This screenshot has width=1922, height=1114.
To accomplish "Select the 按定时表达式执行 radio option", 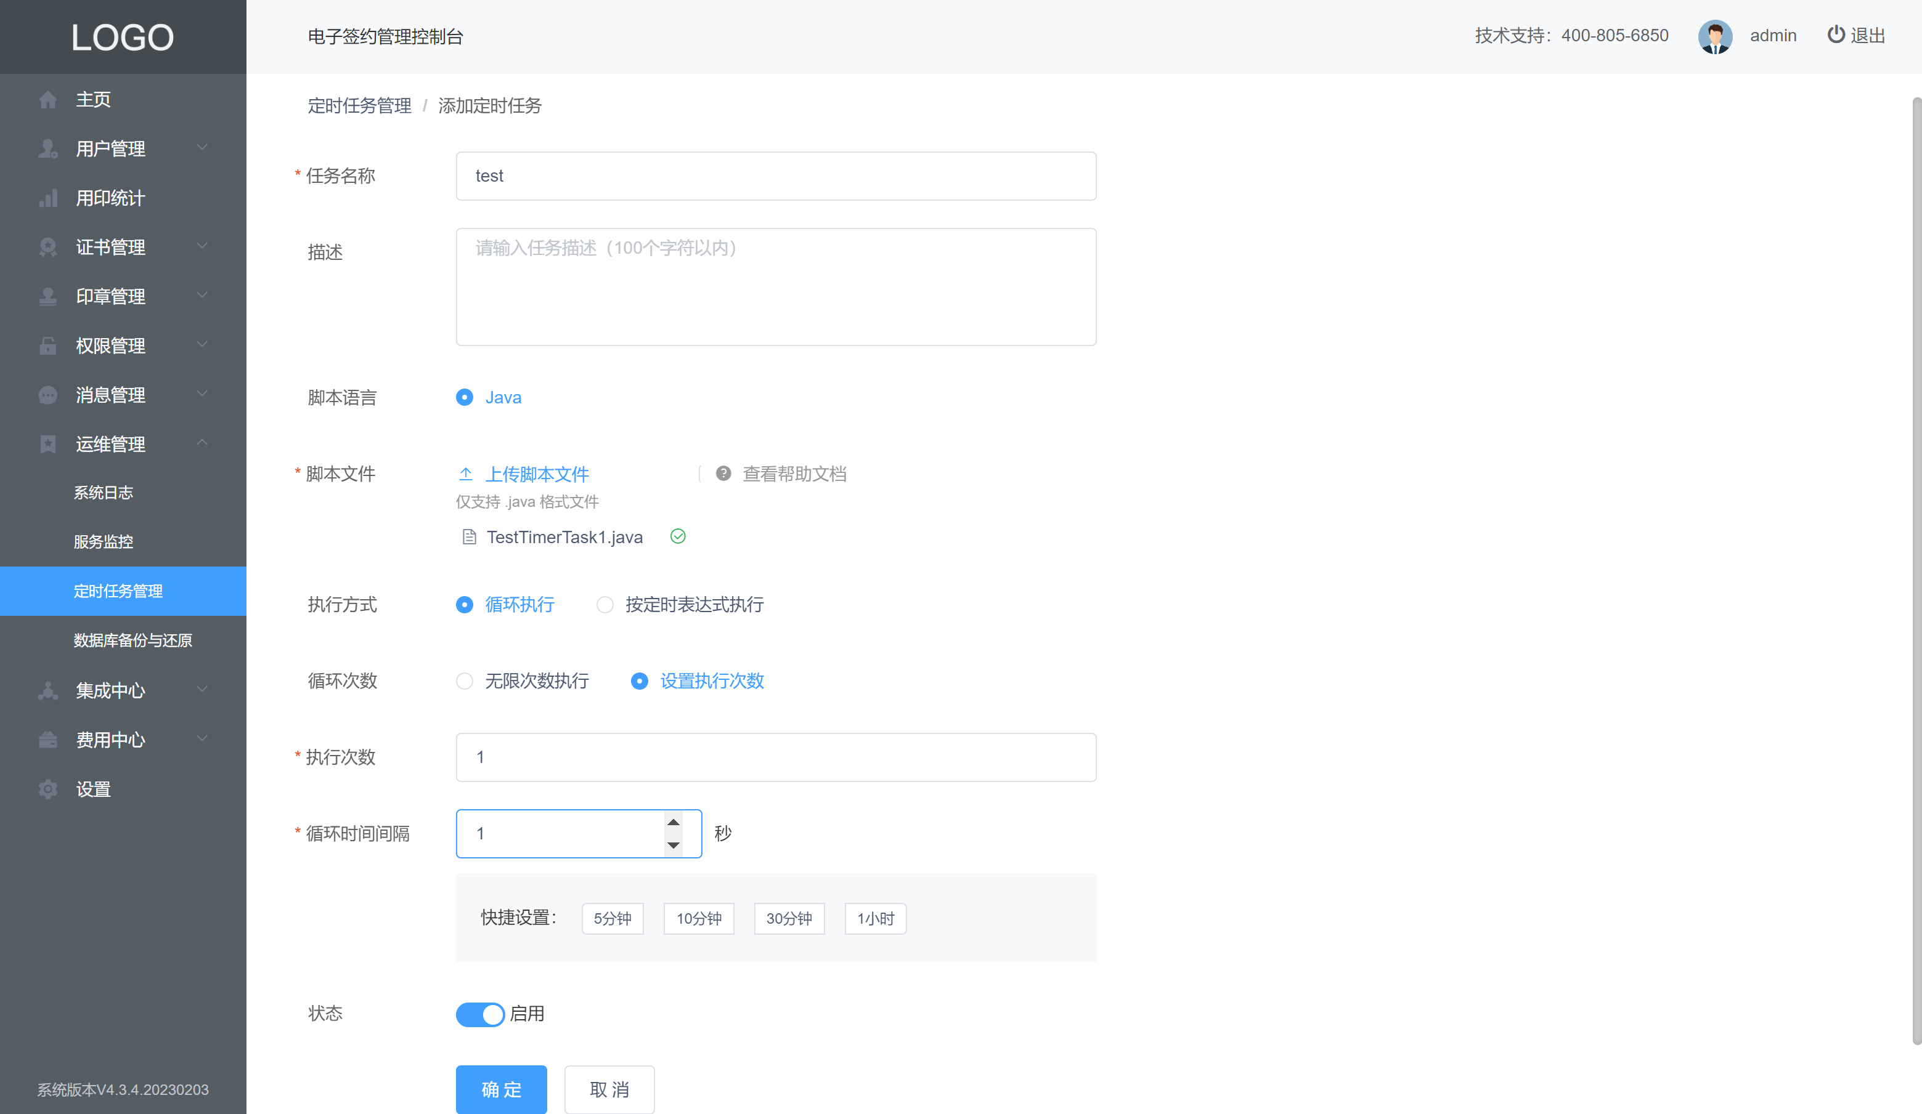I will [604, 605].
